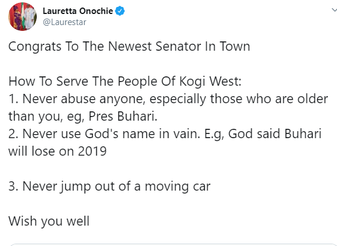Click the 'Congrats To The Newest Senator' line
The width and height of the screenshot is (337, 246).
click(x=129, y=47)
